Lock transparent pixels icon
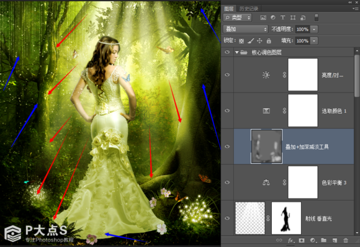360x247 pixels. [x=241, y=41]
